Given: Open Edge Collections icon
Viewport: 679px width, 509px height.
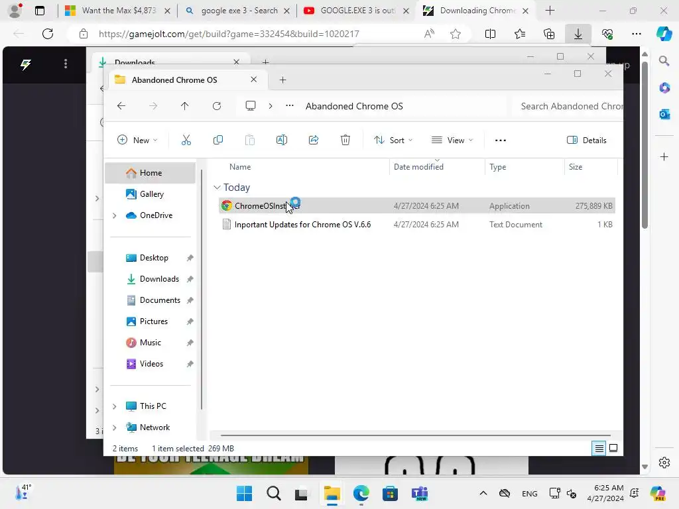Looking at the screenshot, I should (x=549, y=34).
